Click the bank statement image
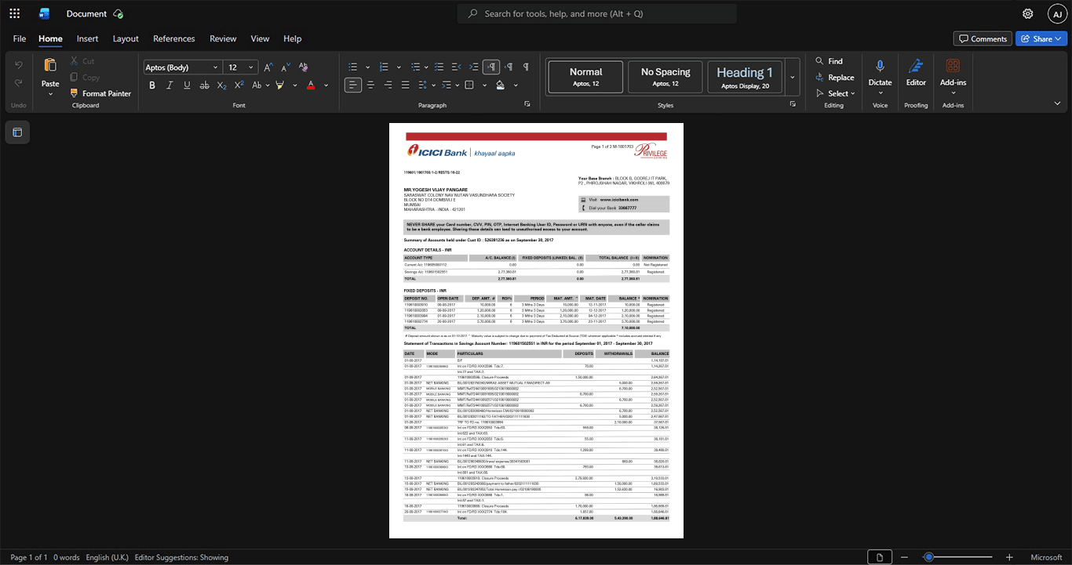The image size is (1072, 565). tap(536, 331)
